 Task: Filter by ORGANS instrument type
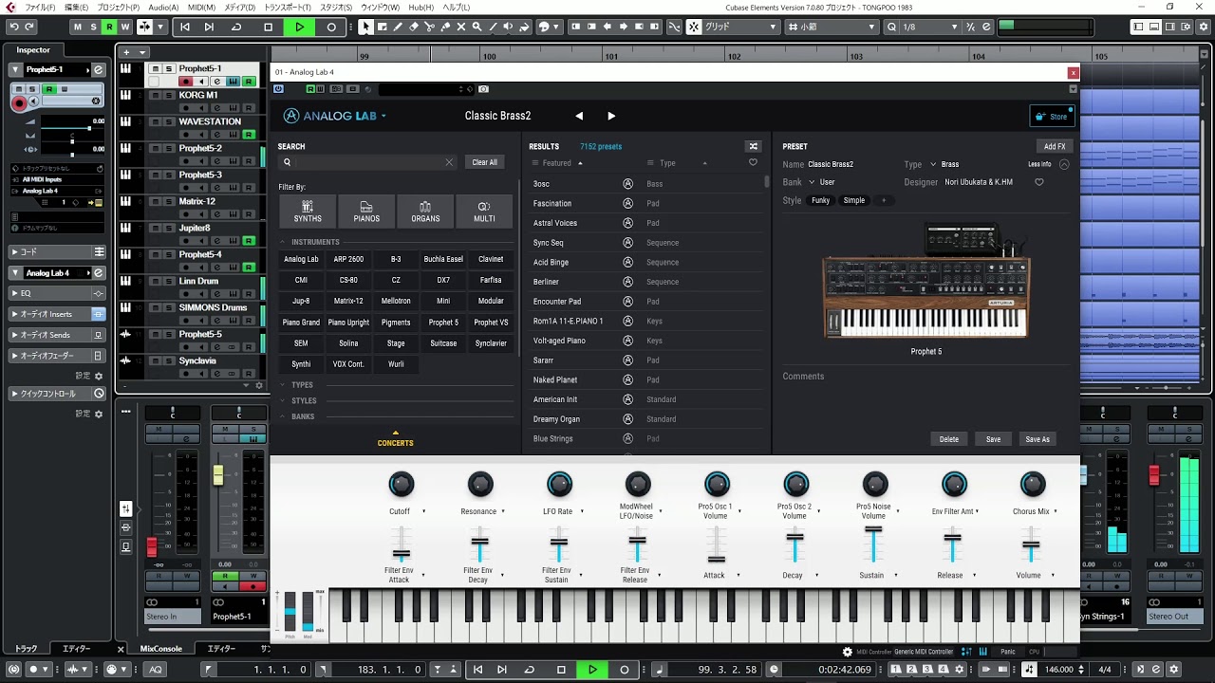[x=425, y=212]
